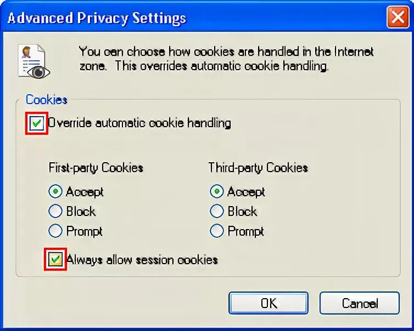Select Block radio under First-party Cookies
The width and height of the screenshot is (414, 331).
55,211
